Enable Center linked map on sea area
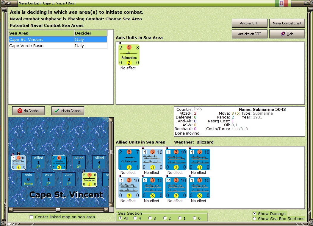The image size is (313, 226). (x=31, y=217)
